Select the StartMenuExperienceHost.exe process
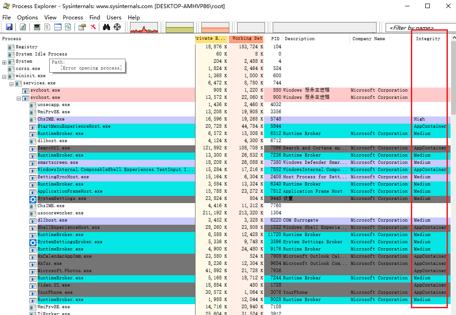The height and width of the screenshot is (315, 456). 225,126
